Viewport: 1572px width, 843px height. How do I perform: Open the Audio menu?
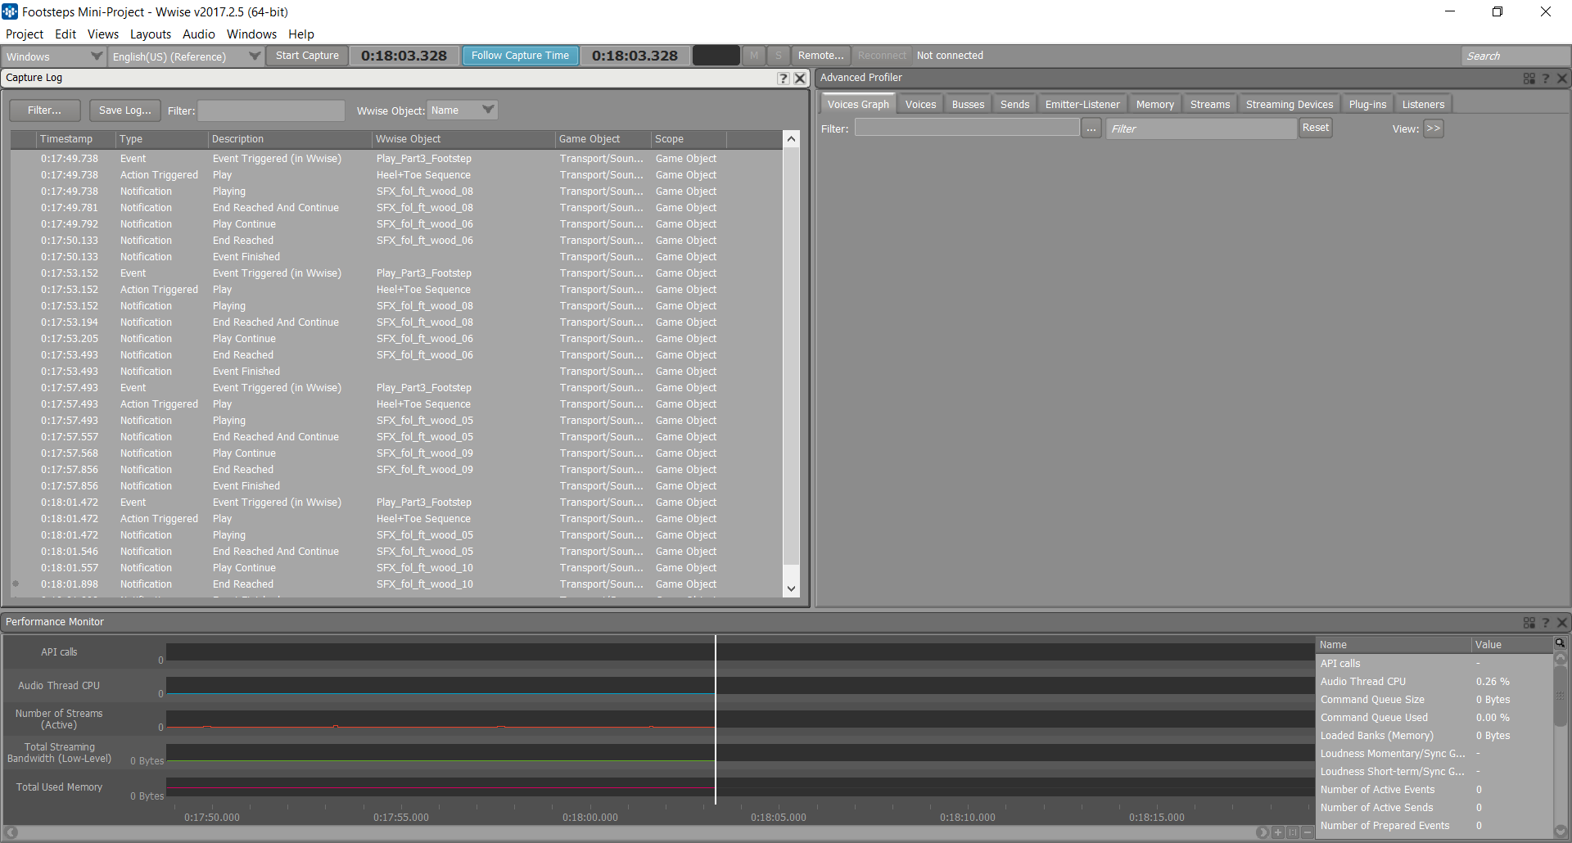tap(199, 34)
